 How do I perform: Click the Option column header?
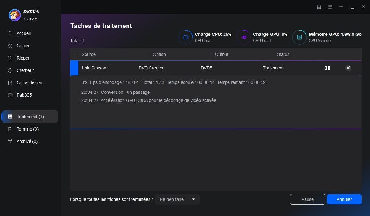159,54
